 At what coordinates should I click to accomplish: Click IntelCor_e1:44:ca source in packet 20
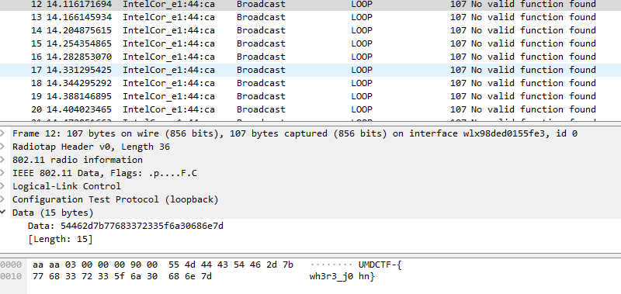point(168,109)
